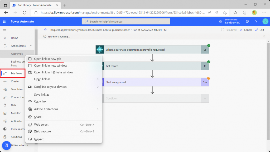Open the browser tab actions menu
This screenshot has height=152, width=270.
[x=5, y=5]
